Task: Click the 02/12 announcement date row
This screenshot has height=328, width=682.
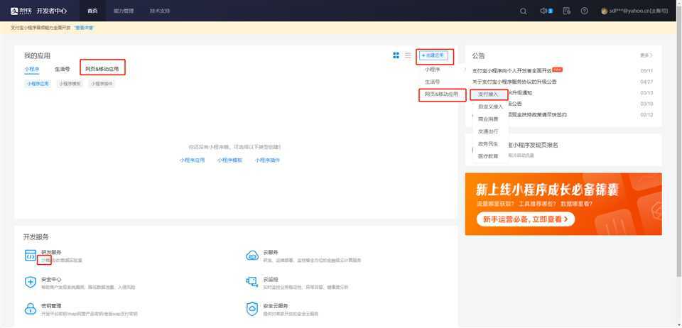Action: (x=646, y=115)
